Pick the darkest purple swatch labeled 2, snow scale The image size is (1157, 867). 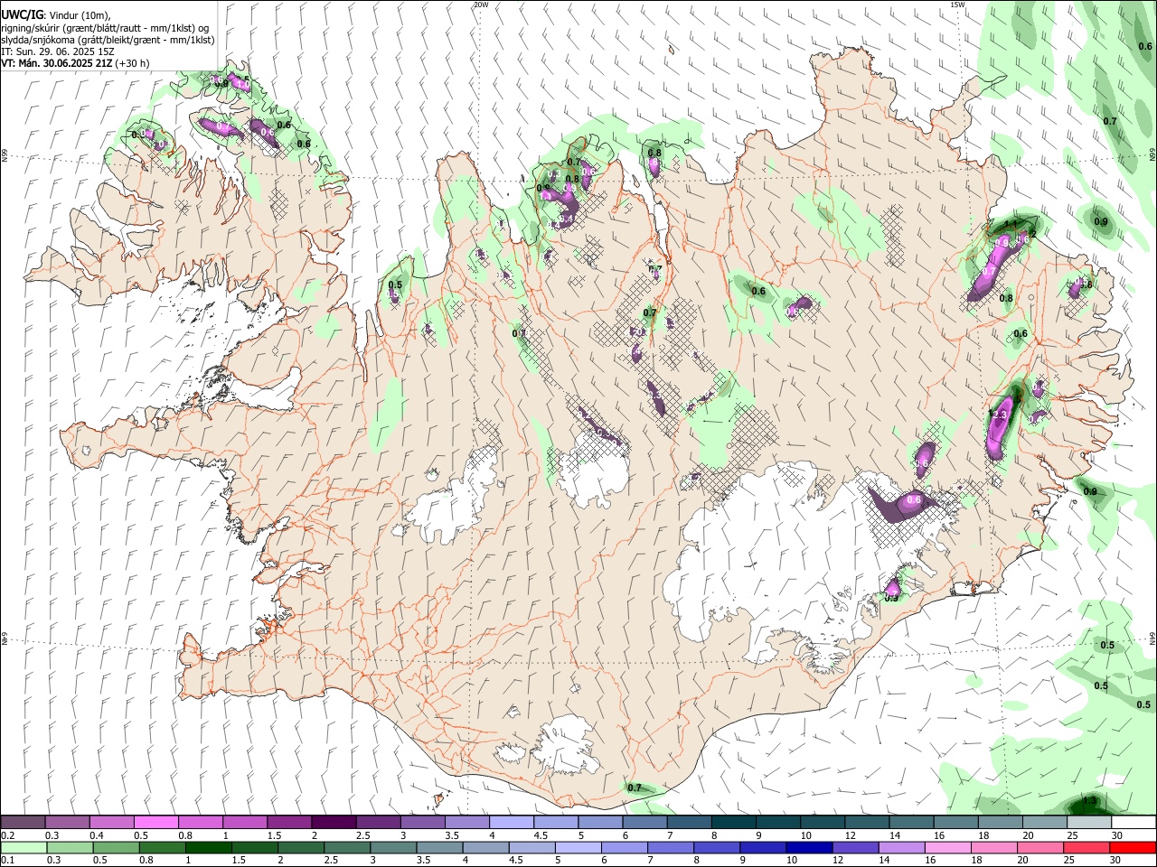334,822
